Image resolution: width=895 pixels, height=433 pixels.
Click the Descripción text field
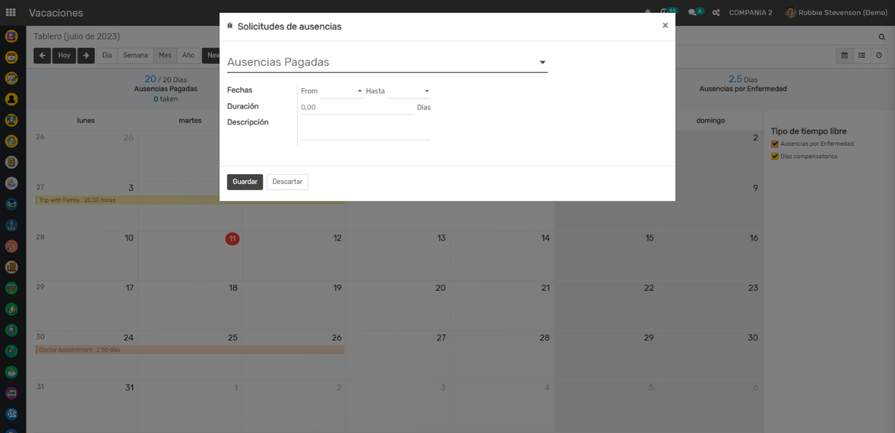[x=366, y=130]
